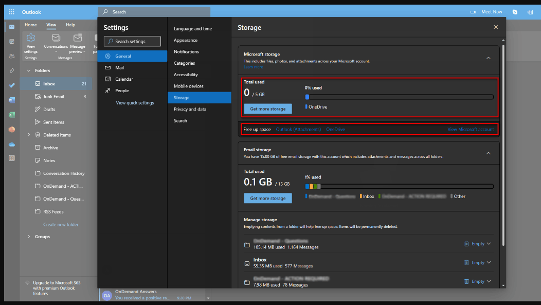Open the app launcher waffle icon
The width and height of the screenshot is (541, 305).
[12, 12]
